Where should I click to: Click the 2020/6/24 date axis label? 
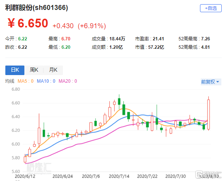(x=62, y=176)
